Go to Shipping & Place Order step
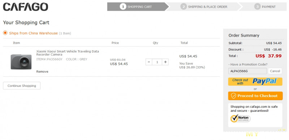 [204, 7]
